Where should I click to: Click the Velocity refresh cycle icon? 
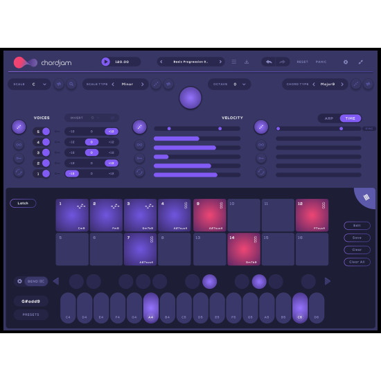click(139, 172)
